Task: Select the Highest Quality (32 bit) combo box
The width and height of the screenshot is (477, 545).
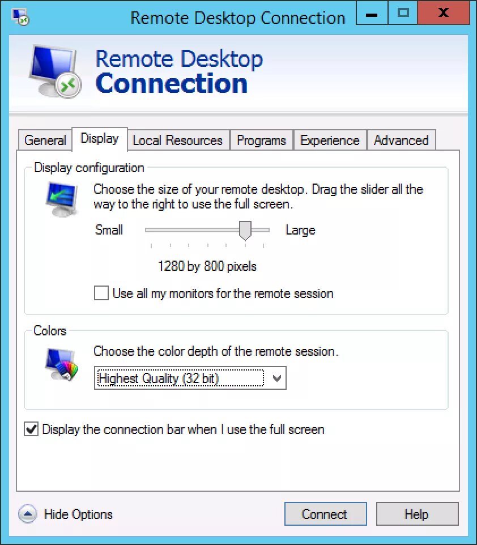Action: pyautogui.click(x=190, y=378)
